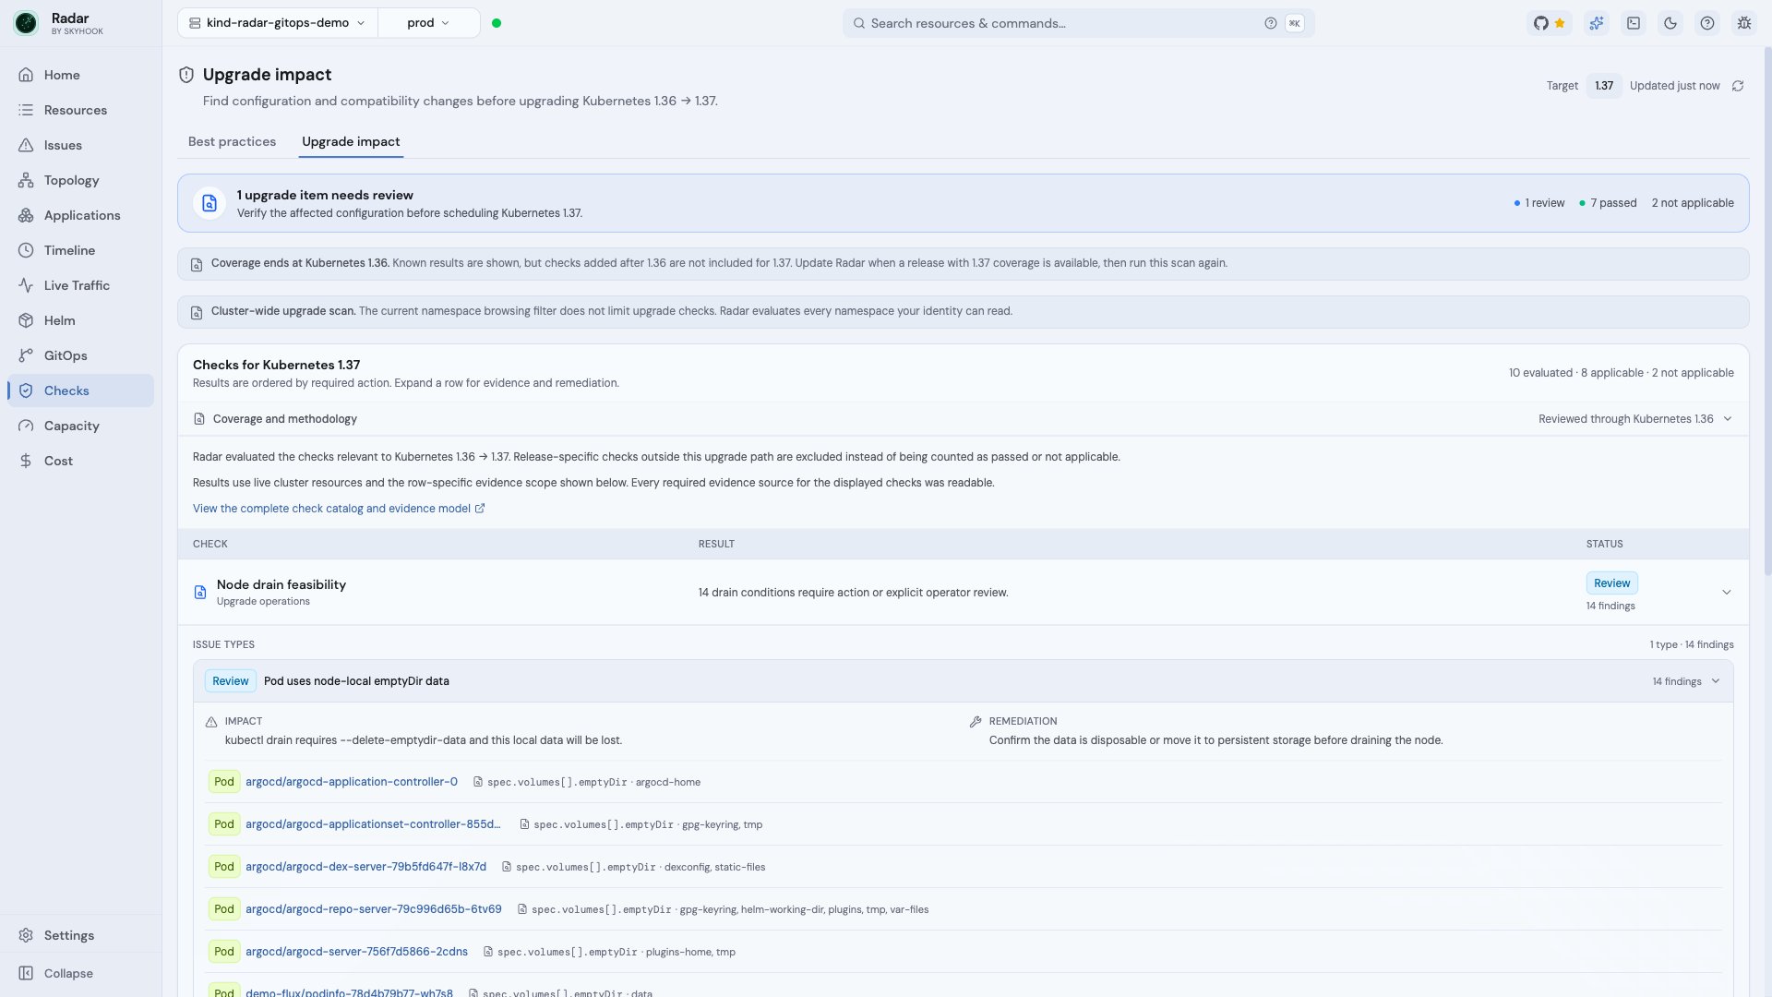1772x997 pixels.
Task: Open pod argocd-repo-server-79c996d65b-6tv69
Action: 374,909
